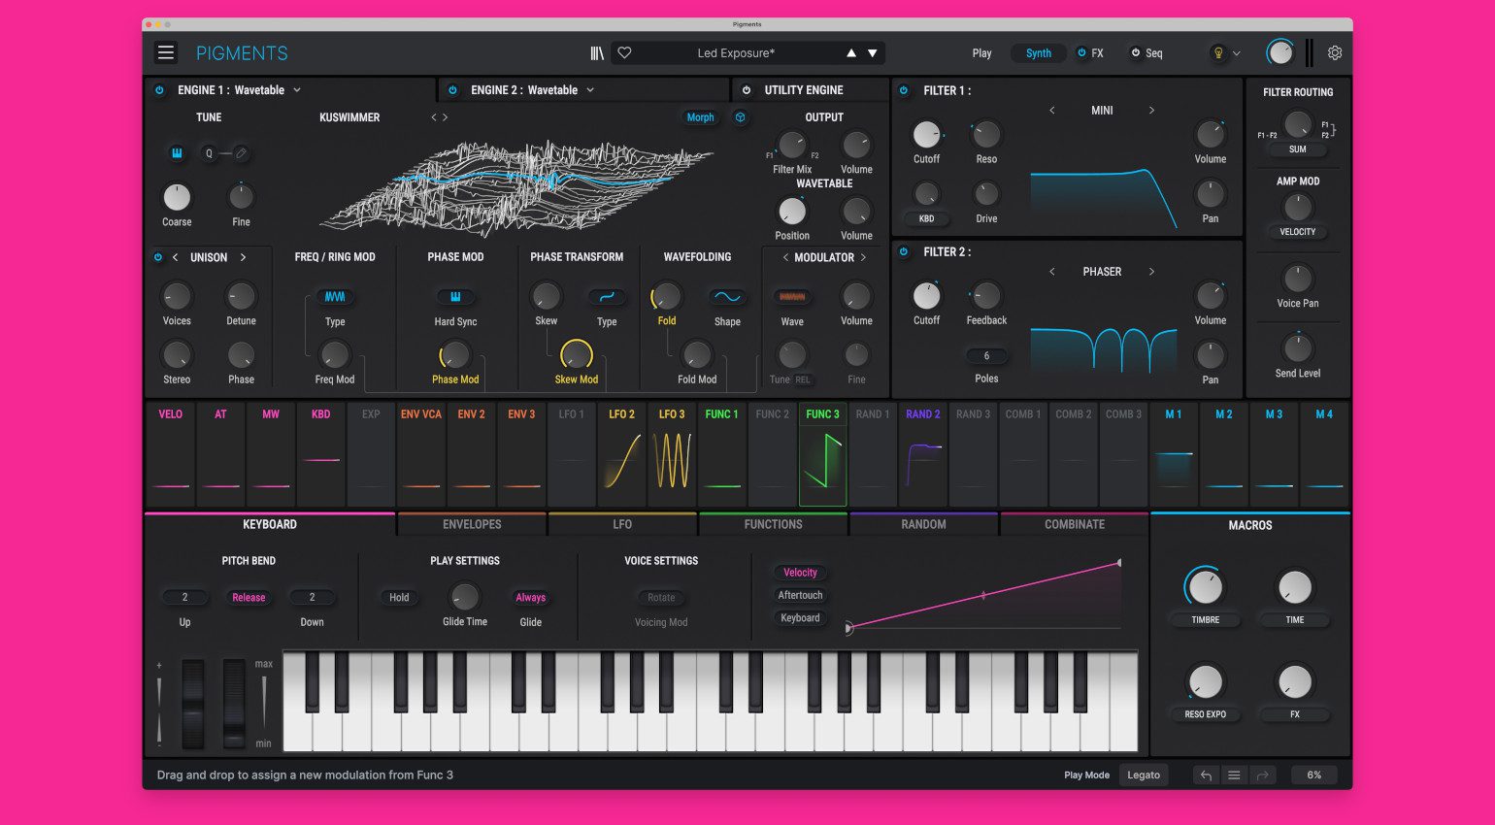Toggle Unison power button

click(158, 257)
